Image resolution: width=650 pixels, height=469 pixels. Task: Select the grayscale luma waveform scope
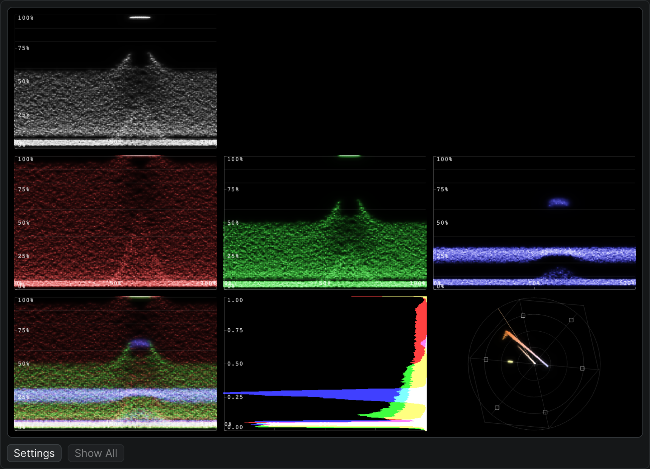tap(116, 81)
